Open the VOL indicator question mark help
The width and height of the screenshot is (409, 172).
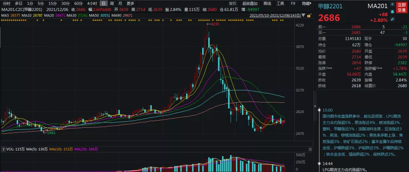[3, 149]
